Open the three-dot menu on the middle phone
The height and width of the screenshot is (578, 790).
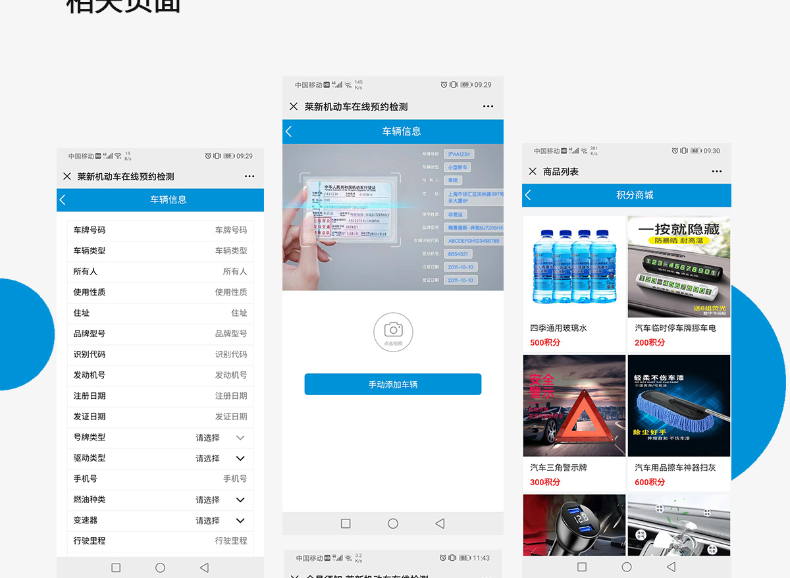[x=488, y=107]
